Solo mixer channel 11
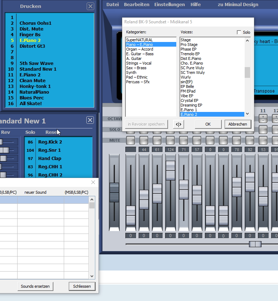The image size is (278, 301). tap(263, 130)
